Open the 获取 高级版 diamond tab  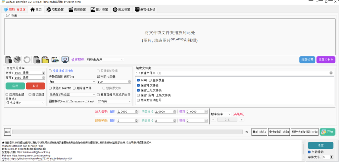pyautogui.click(x=15, y=10)
